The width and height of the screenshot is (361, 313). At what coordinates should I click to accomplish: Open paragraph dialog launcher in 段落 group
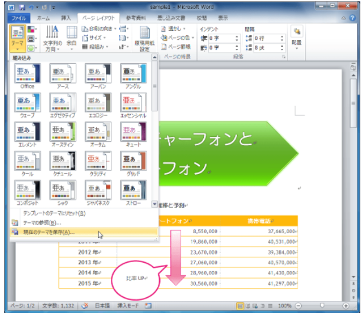point(284,56)
